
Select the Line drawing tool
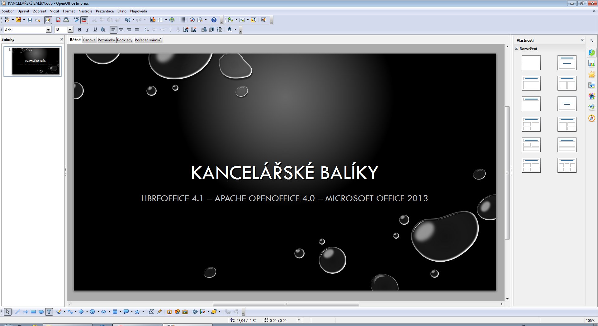17,312
